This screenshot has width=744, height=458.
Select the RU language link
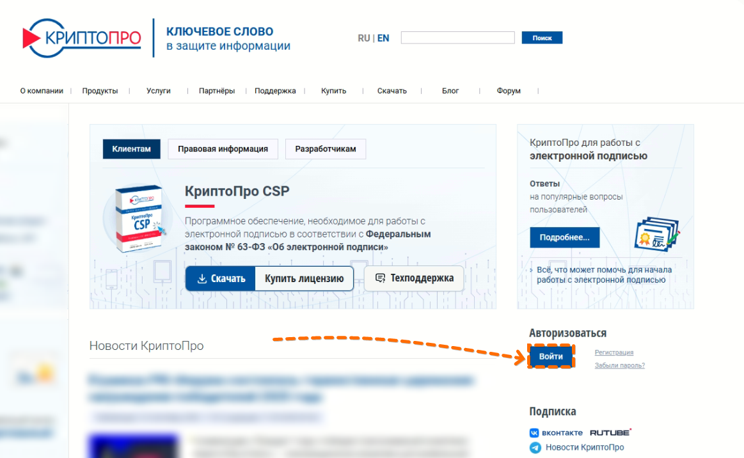(363, 38)
